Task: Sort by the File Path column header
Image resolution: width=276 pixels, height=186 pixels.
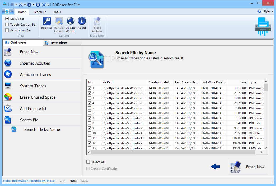Action: coord(123,82)
